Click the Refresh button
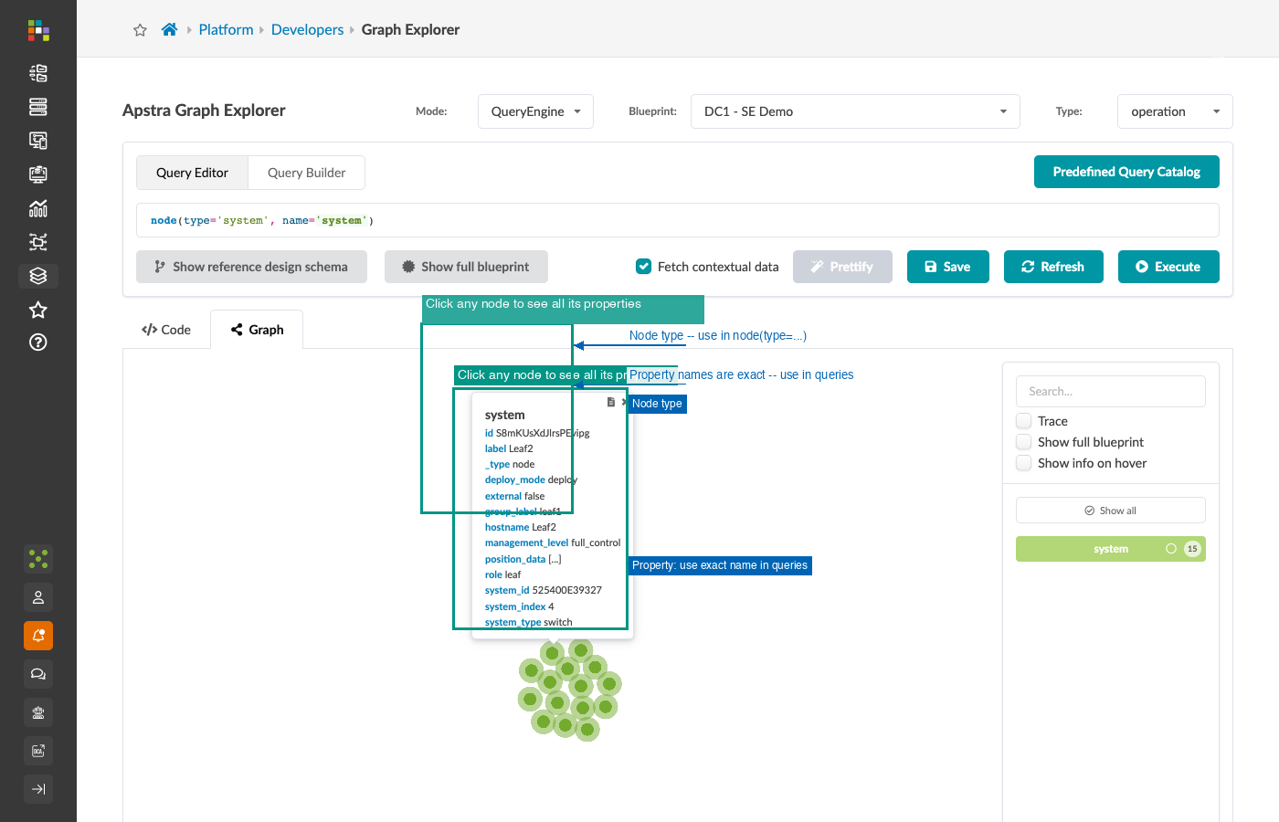 pyautogui.click(x=1053, y=267)
